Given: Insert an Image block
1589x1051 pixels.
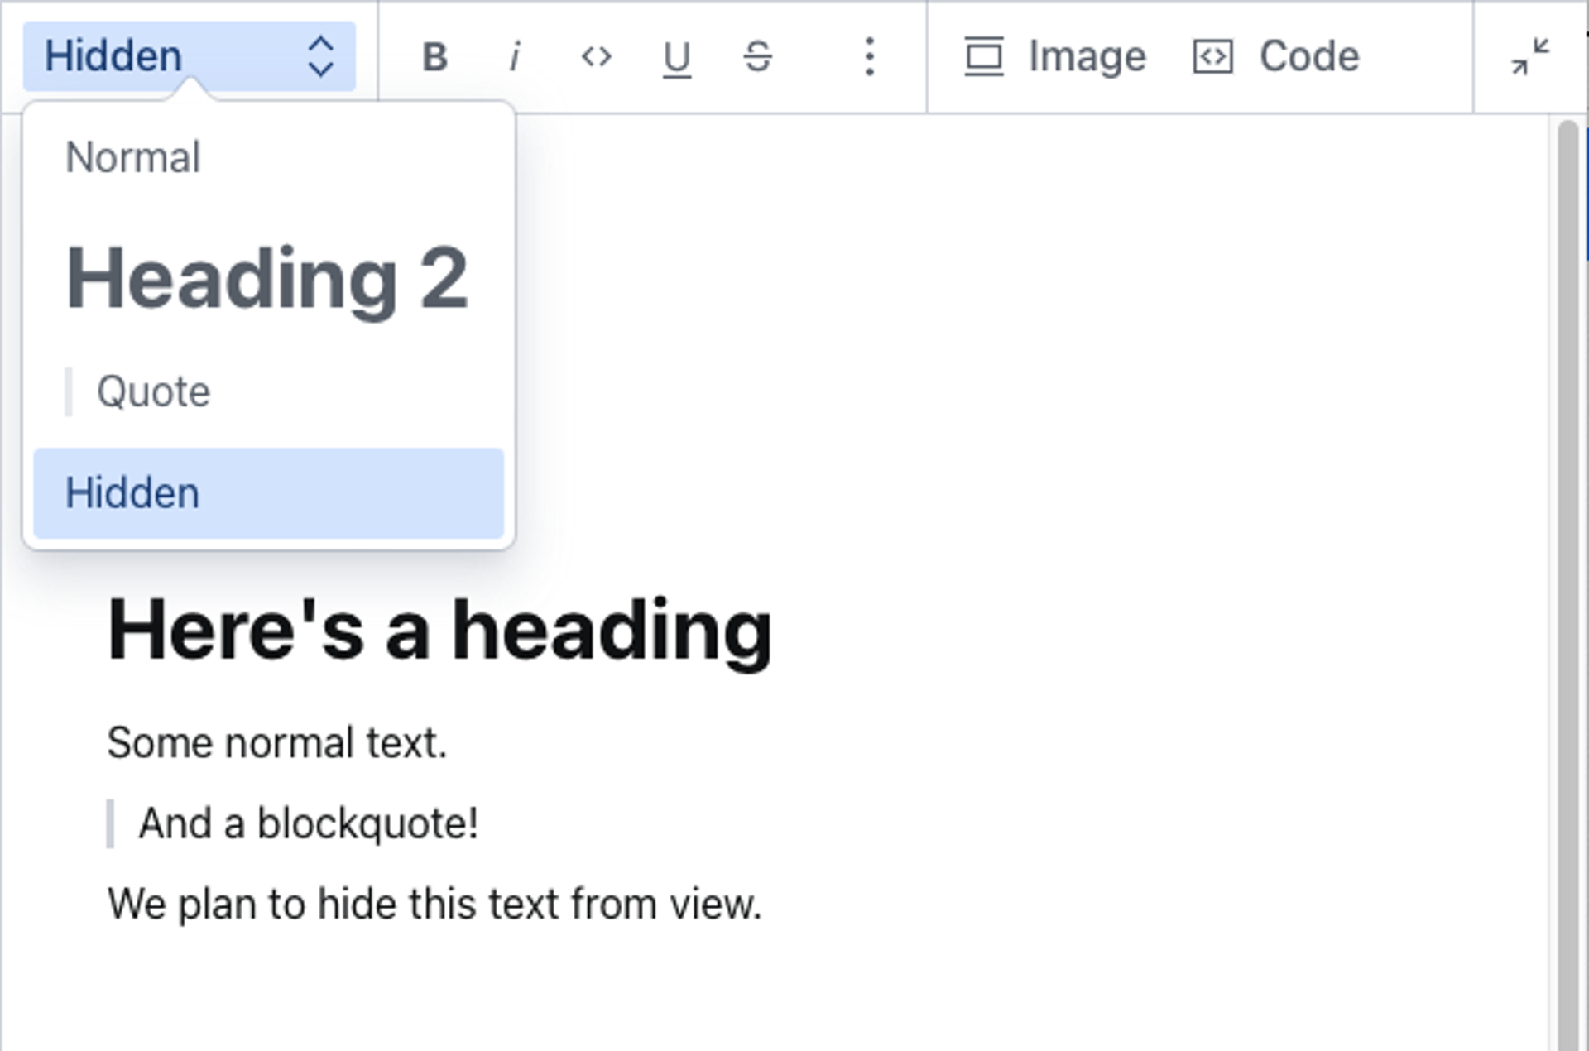Looking at the screenshot, I should pos(1086,57).
